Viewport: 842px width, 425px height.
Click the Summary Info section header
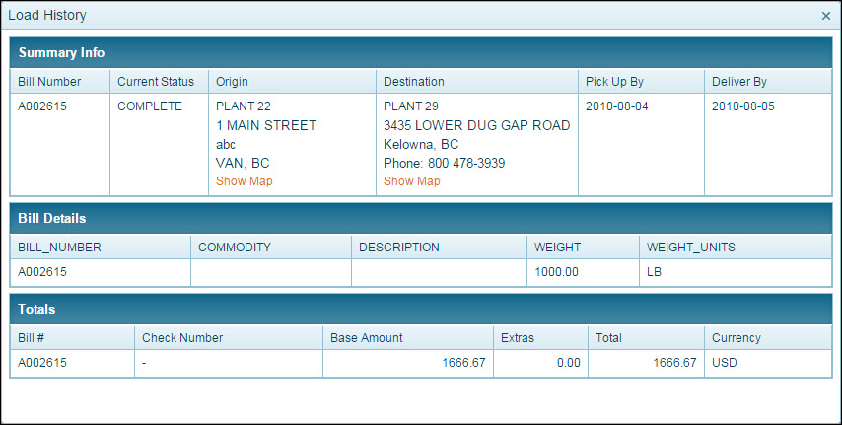pos(61,52)
